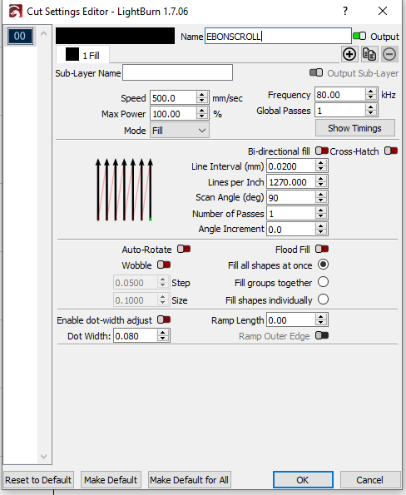Decrease Angle Increment with down arrow
The image size is (406, 495).
click(321, 232)
